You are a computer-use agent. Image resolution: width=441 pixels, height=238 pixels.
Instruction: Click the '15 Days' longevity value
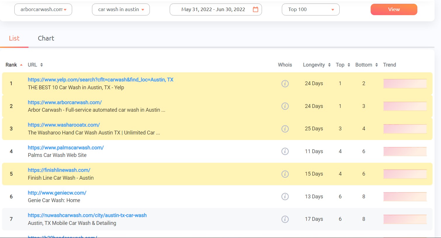point(314,174)
